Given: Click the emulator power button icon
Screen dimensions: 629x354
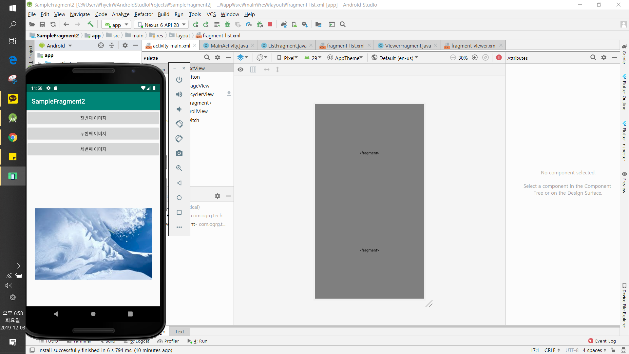Looking at the screenshot, I should pyautogui.click(x=179, y=80).
